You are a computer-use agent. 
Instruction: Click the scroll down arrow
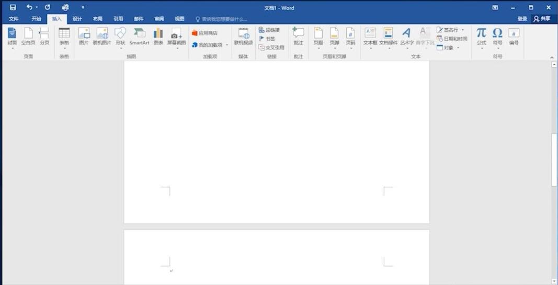554,281
